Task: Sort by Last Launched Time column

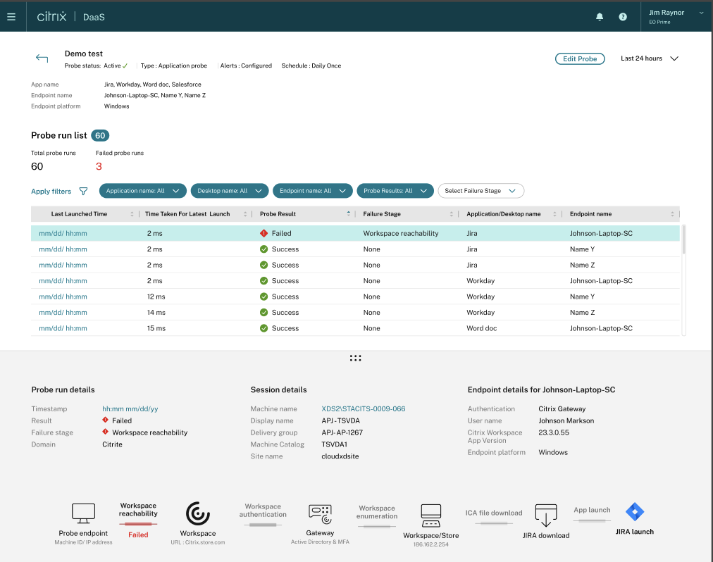Action: click(x=132, y=214)
